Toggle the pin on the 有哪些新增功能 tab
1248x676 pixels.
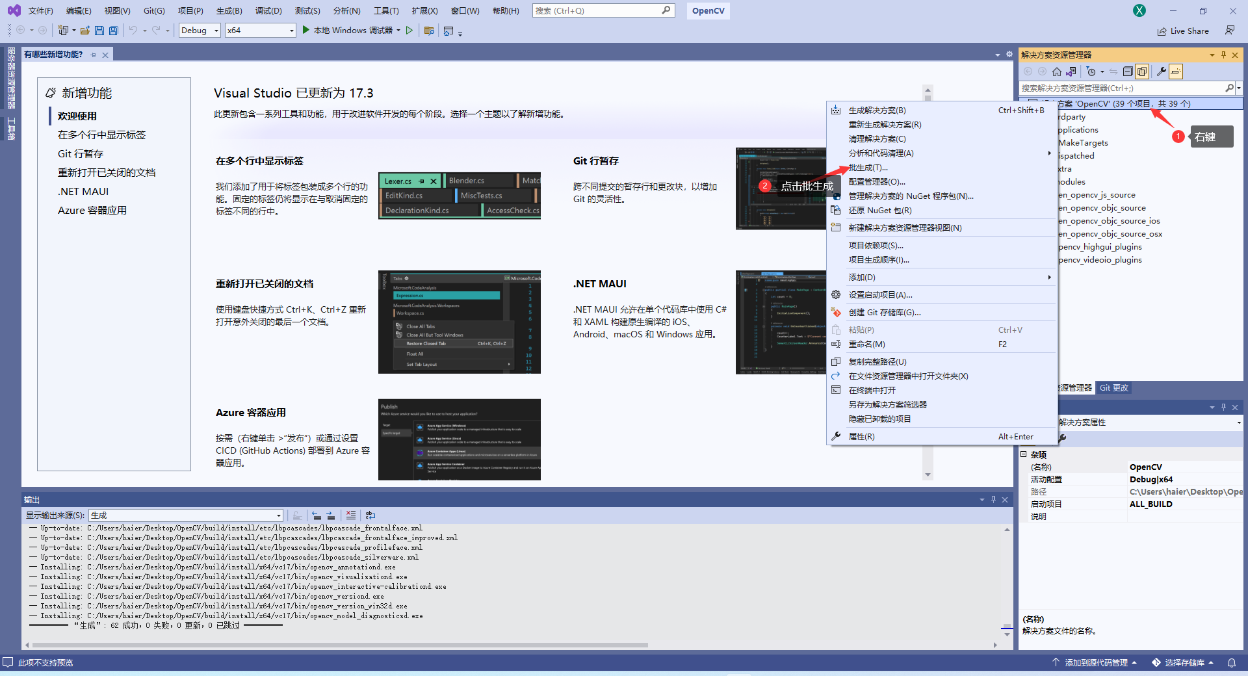(94, 55)
